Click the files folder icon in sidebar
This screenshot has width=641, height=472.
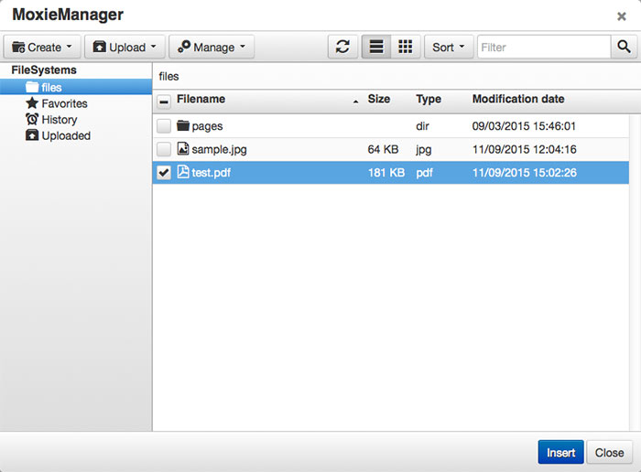[x=32, y=87]
